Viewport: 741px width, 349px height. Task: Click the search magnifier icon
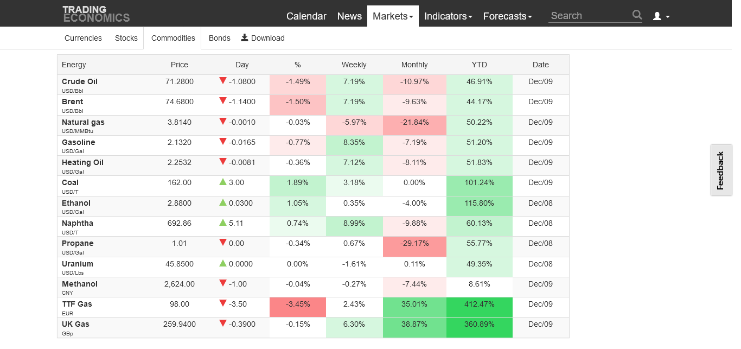coord(637,15)
